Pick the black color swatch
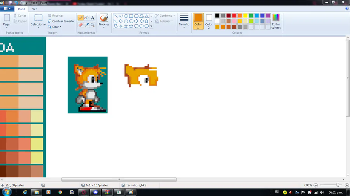350x196 pixels. [x=217, y=15]
